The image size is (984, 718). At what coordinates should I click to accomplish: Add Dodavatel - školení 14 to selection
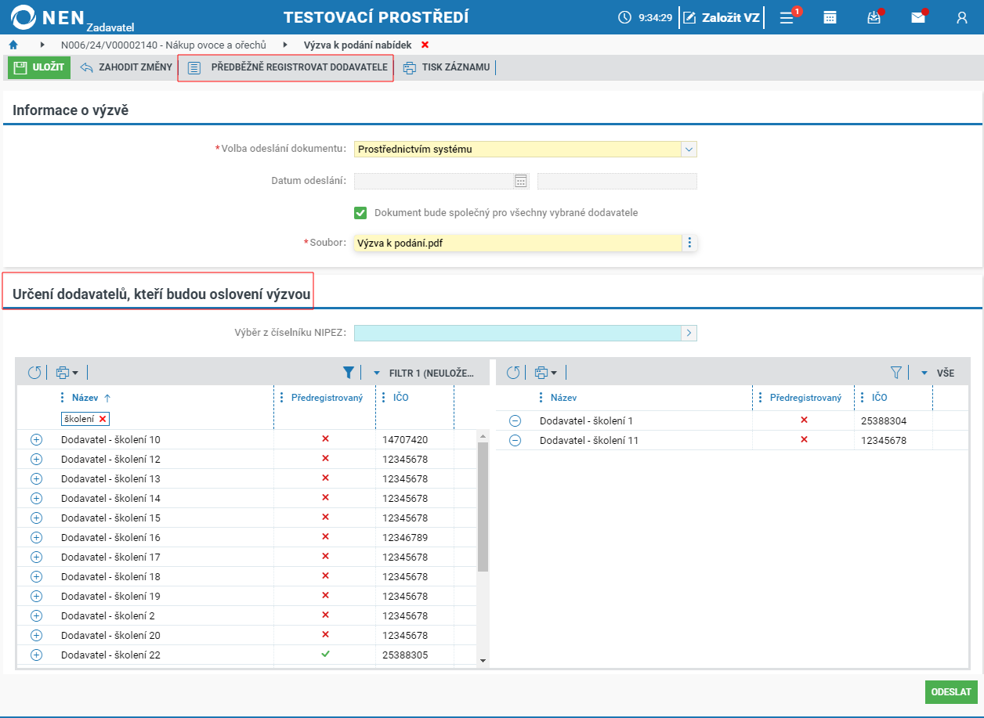(36, 498)
